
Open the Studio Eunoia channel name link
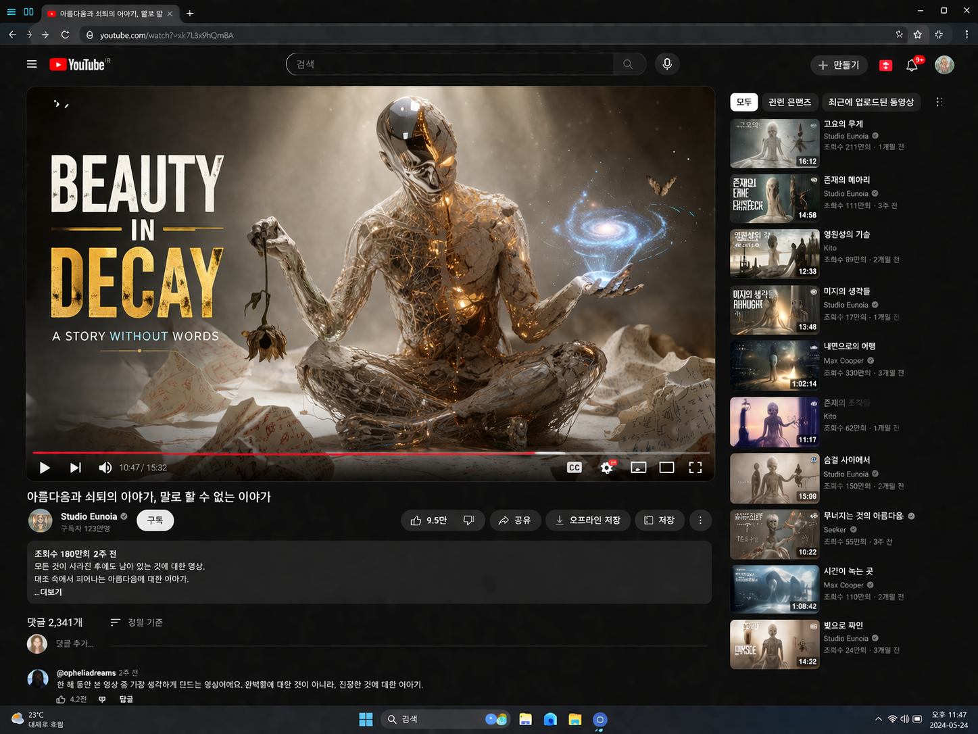[89, 516]
